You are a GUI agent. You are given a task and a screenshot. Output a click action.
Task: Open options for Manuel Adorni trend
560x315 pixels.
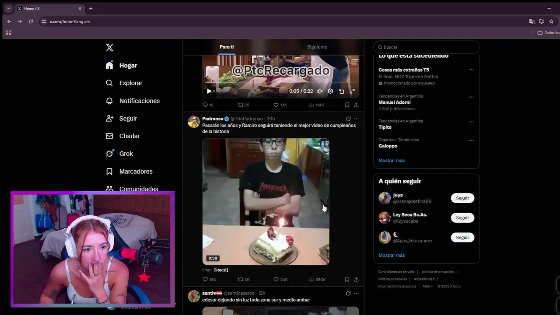coord(471,97)
